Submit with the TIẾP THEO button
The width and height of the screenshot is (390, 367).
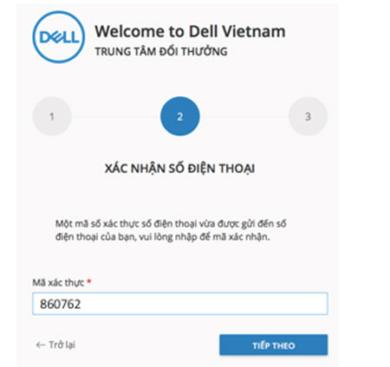pyautogui.click(x=274, y=344)
